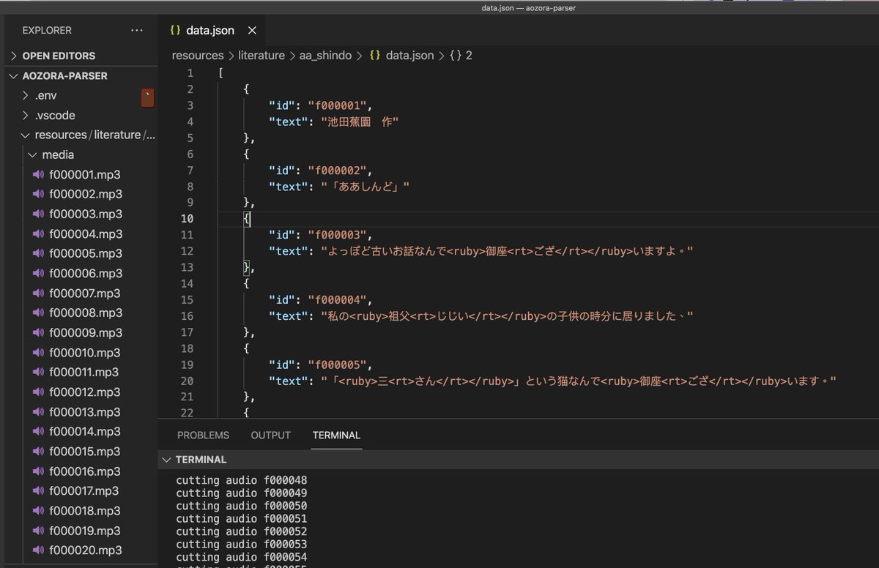Click the literature breadcrumb segment
The height and width of the screenshot is (568, 879).
(262, 56)
